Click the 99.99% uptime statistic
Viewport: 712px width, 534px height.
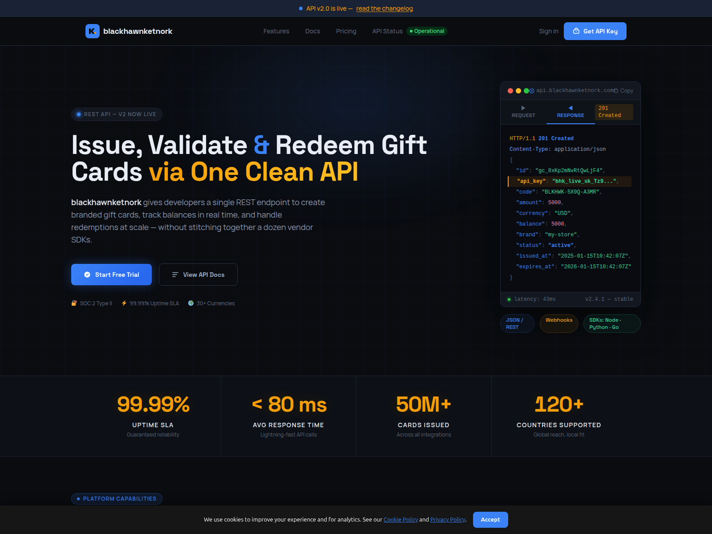point(153,405)
